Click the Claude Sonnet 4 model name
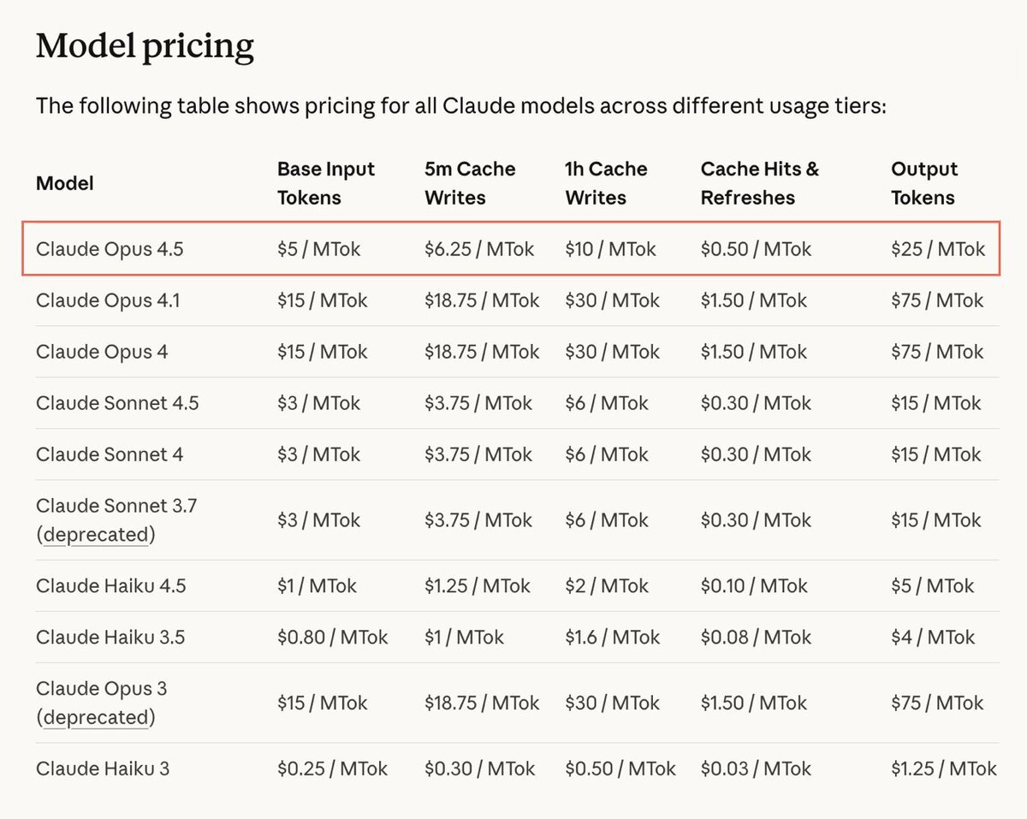The height and width of the screenshot is (819, 1027). [110, 454]
